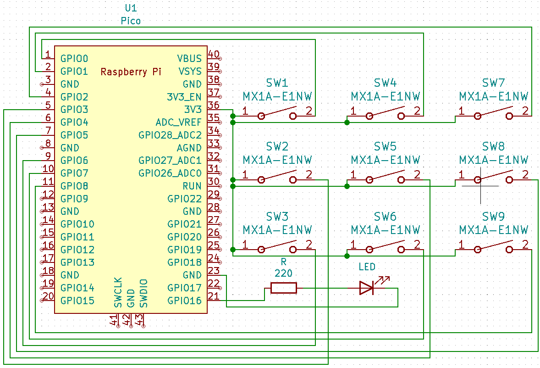Click the U1 reference label

131,8
